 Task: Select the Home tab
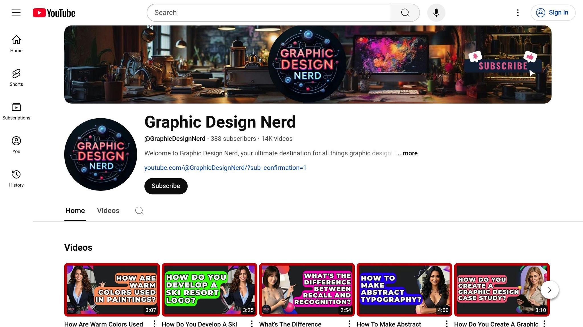pos(75,211)
